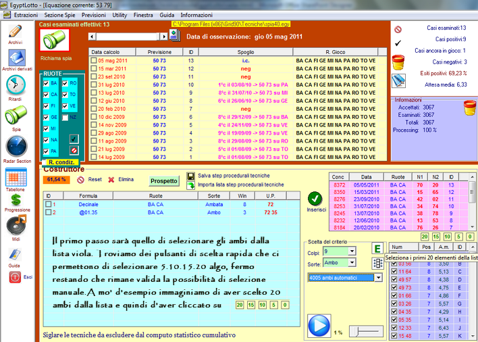The width and height of the screenshot is (478, 342).
Task: Toggle the R. condiz. checkbox
Action: 44,162
